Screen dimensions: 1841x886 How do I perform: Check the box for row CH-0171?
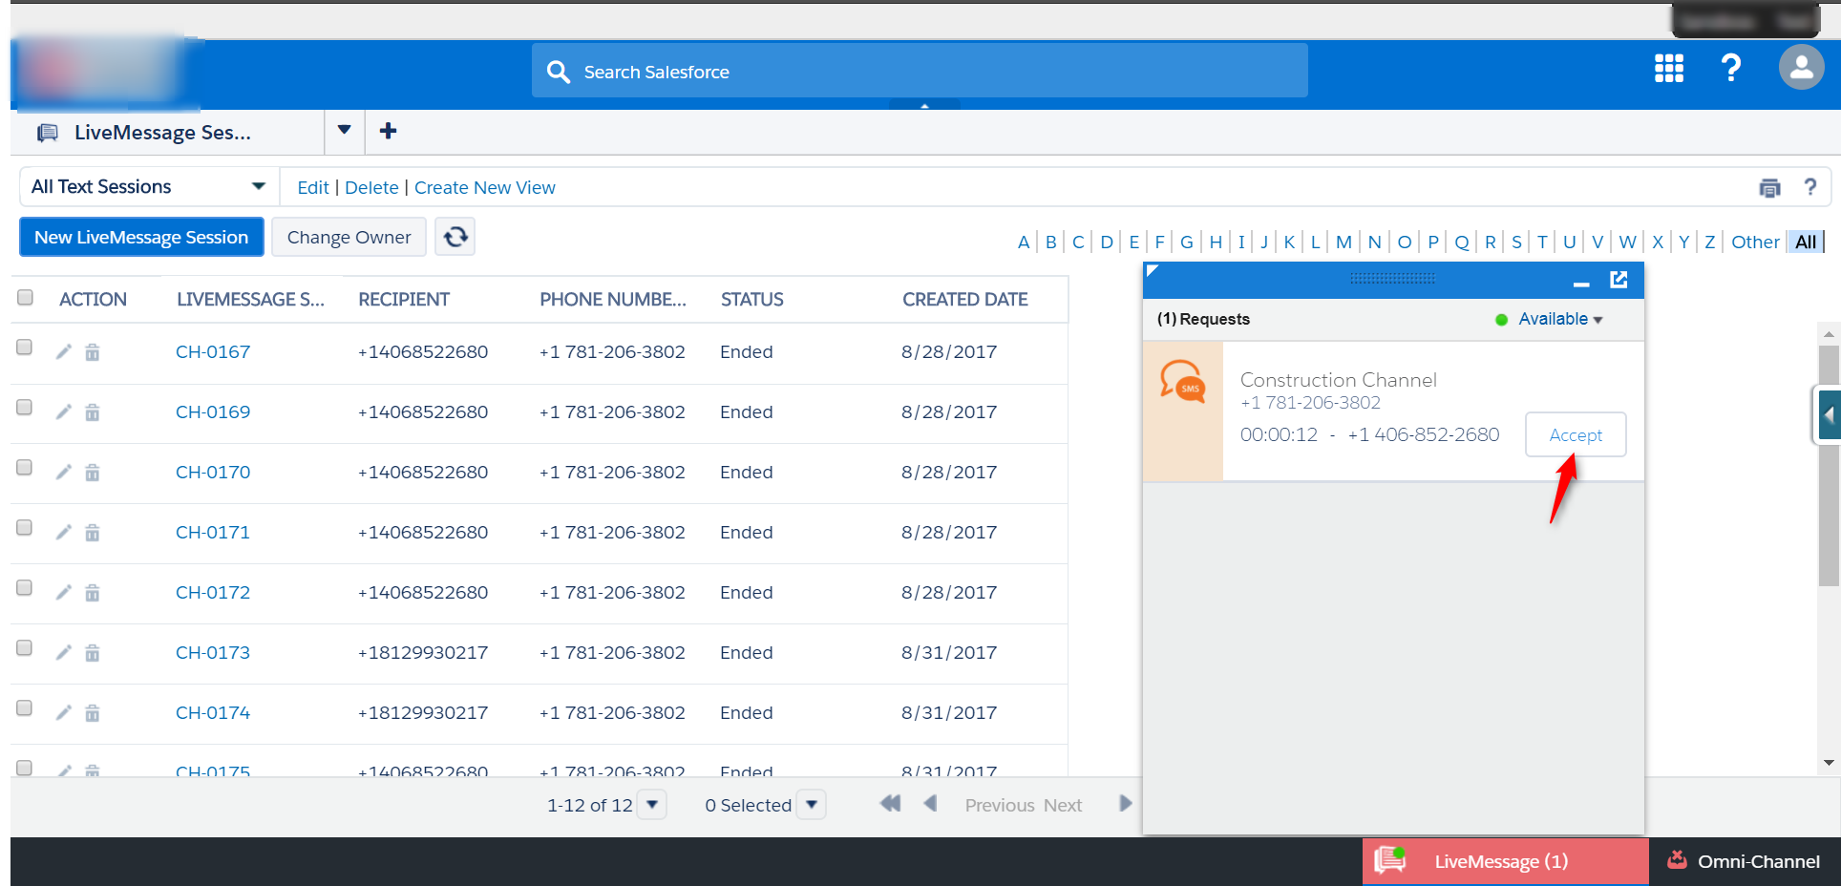click(x=25, y=528)
